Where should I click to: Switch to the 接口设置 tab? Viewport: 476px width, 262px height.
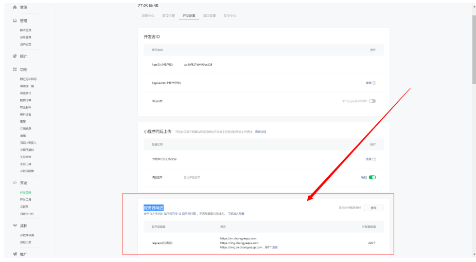coord(209,15)
